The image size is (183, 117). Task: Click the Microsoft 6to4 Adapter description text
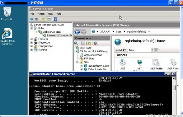point(118,94)
